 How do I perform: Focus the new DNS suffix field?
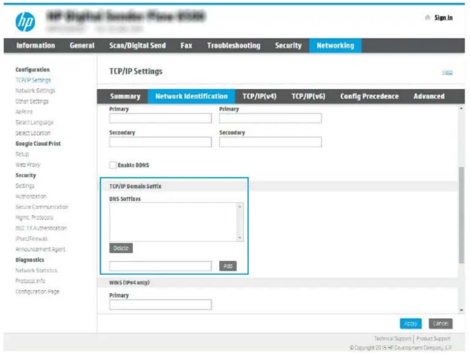point(160,266)
